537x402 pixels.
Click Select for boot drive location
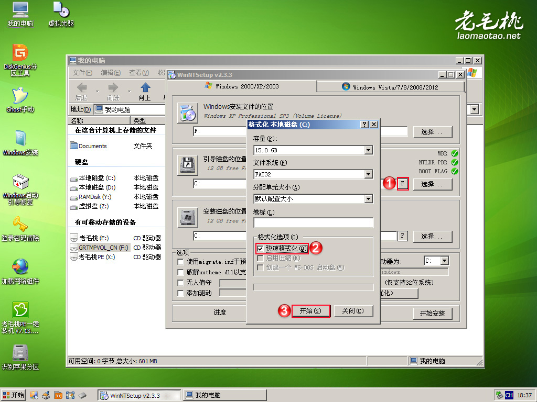tap(433, 184)
